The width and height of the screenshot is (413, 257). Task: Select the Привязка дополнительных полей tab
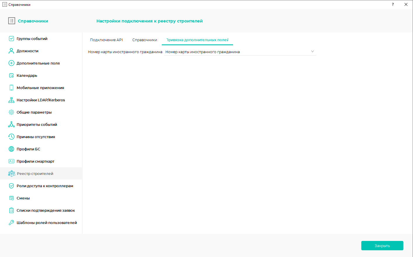[197, 40]
